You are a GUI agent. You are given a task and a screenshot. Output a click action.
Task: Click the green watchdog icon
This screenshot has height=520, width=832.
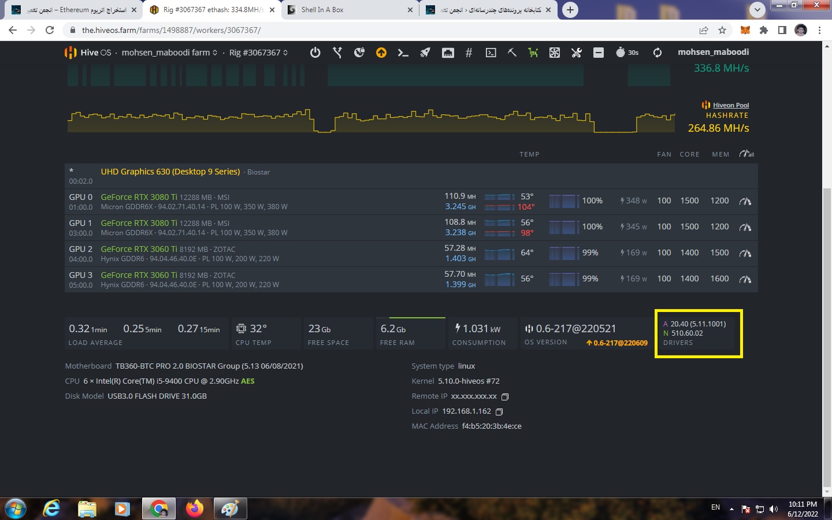pos(533,53)
